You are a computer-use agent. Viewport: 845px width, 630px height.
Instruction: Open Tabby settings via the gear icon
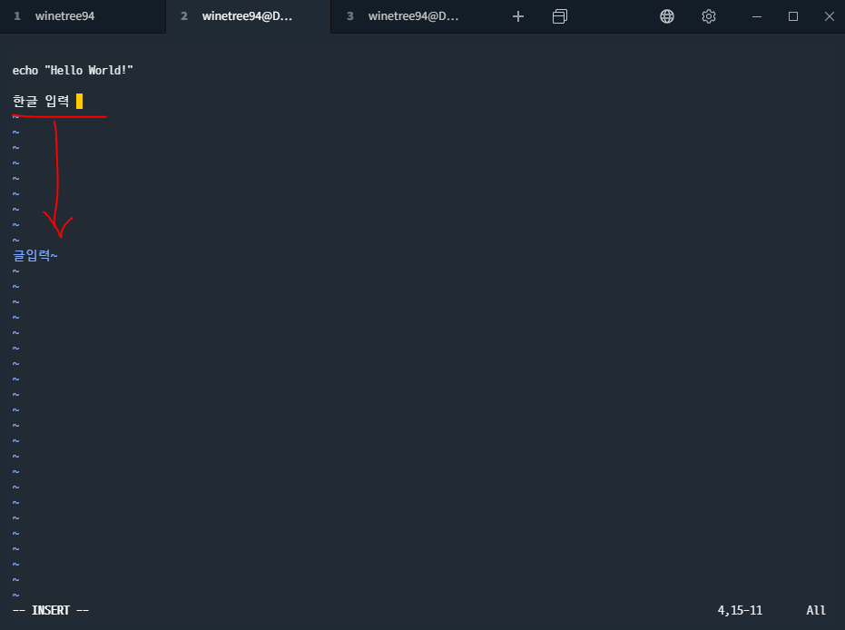point(708,15)
